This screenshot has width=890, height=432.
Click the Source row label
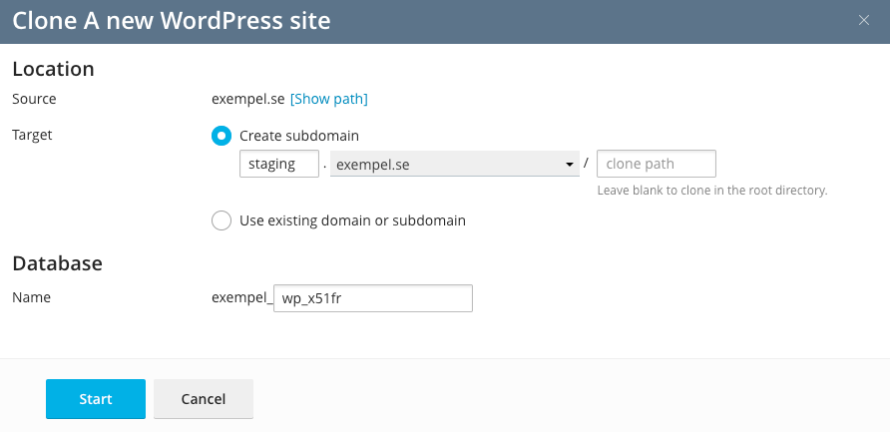[x=34, y=99]
